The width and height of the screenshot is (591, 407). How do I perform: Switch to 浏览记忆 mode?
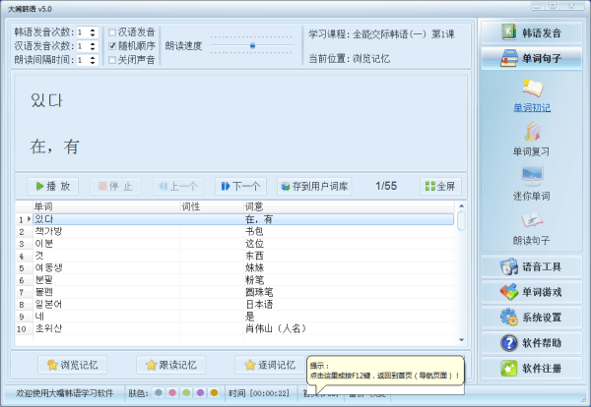coord(74,365)
